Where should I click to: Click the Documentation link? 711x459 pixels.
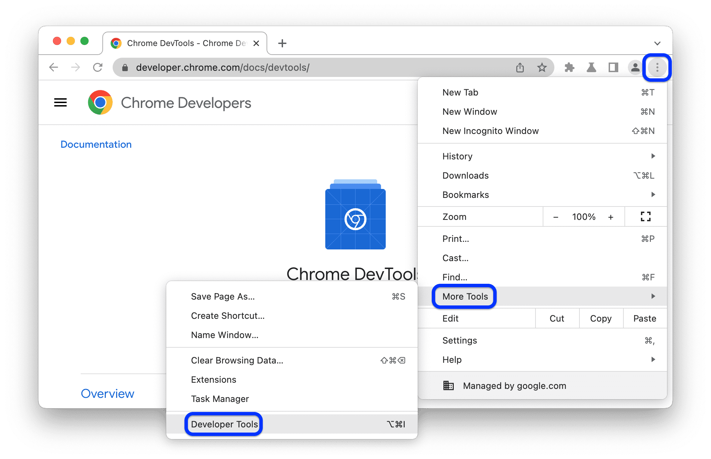[96, 144]
